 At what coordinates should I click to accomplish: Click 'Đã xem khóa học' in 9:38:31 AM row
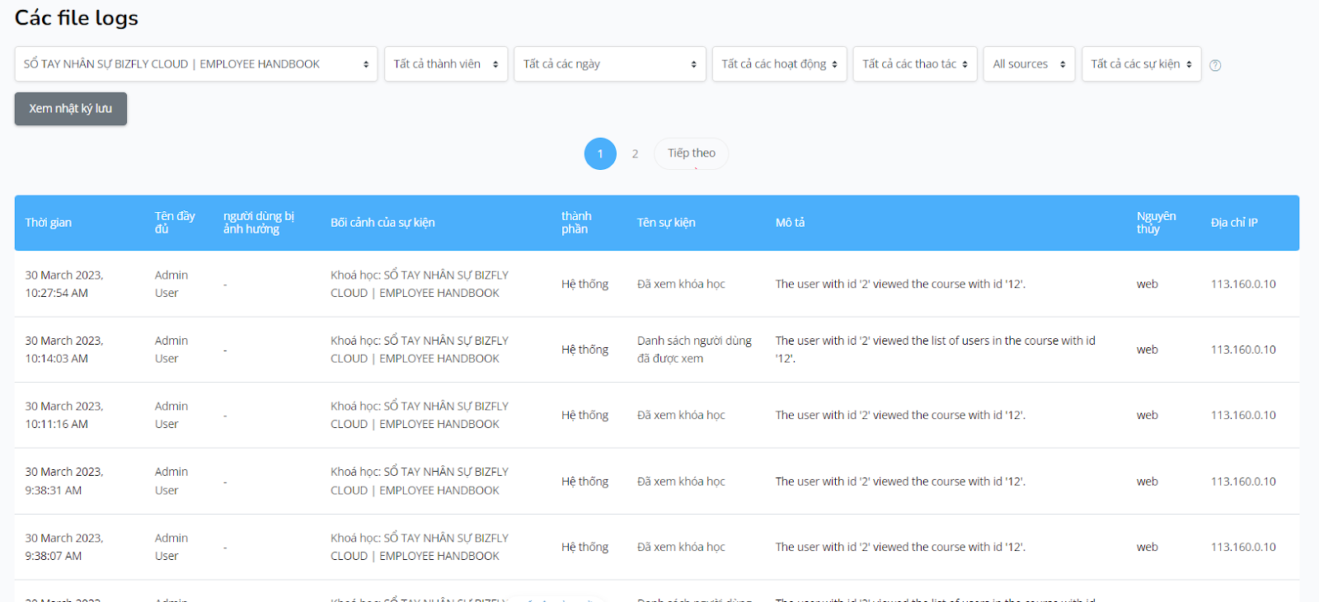click(681, 482)
